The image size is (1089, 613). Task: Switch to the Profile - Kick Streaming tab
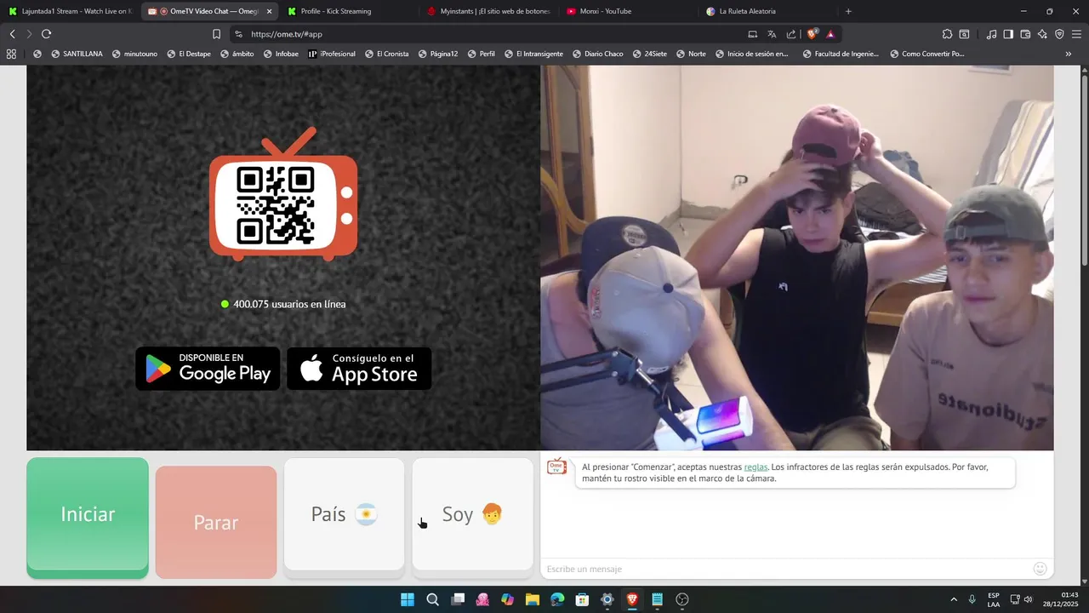click(349, 11)
